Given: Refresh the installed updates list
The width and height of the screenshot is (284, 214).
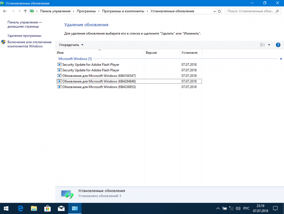Looking at the screenshot, I should coord(219,11).
